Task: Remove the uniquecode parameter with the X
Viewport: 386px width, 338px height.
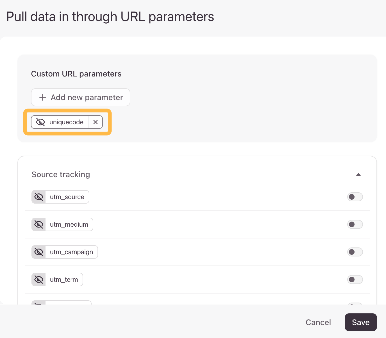Action: pos(96,122)
